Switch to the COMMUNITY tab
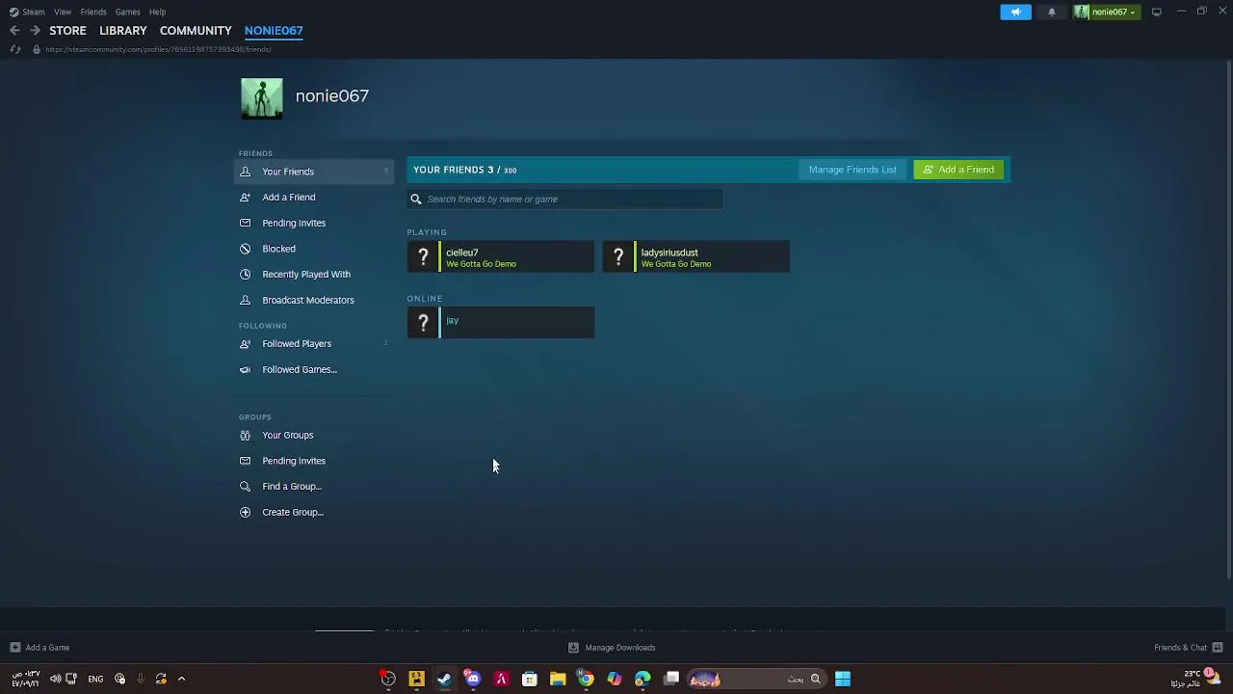Screen dimensions: 1233x694 pyautogui.click(x=196, y=30)
